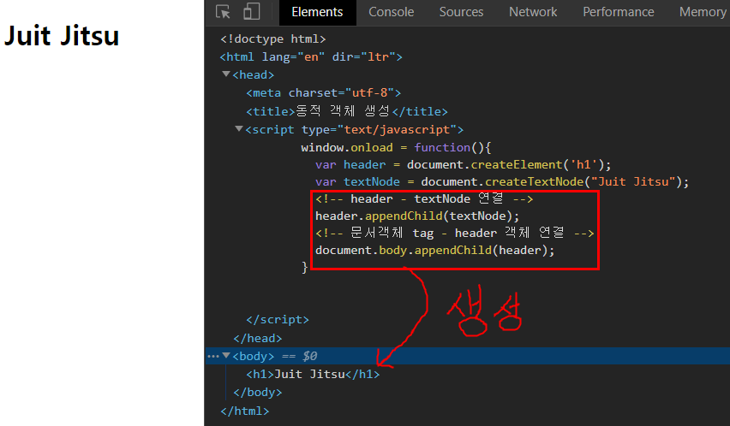Select the html lang="en" node

(311, 57)
